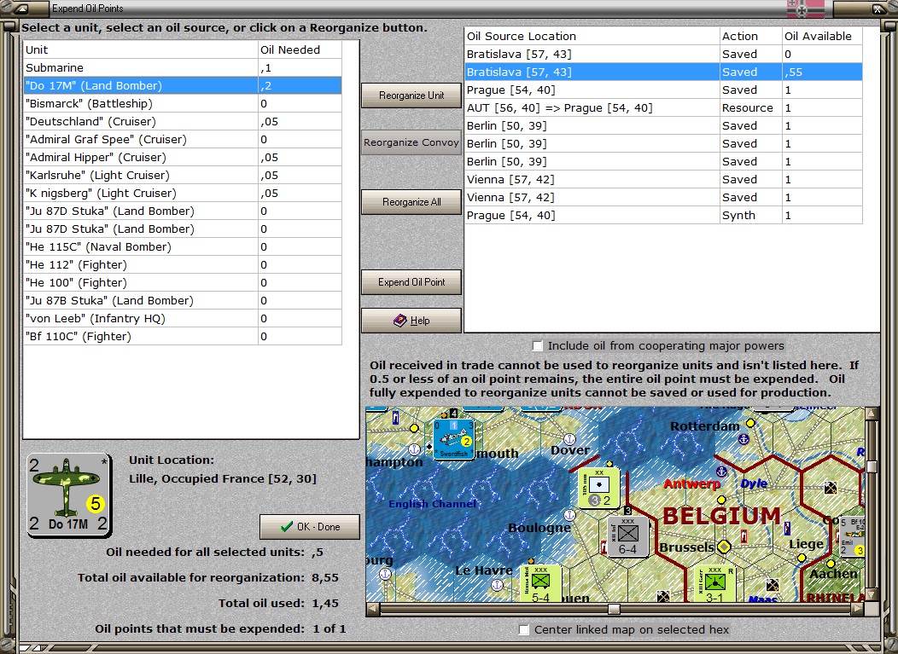This screenshot has height=654, width=898.
Task: Click the Antwerp port anchor symbol
Action: tap(721, 471)
